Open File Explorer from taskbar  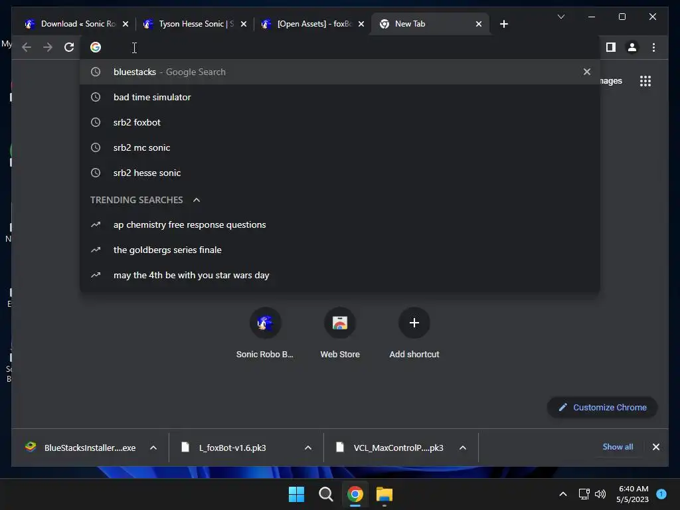(384, 494)
